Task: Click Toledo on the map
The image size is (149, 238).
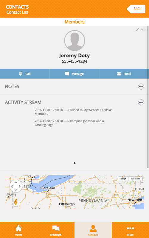Action: tap(27, 186)
